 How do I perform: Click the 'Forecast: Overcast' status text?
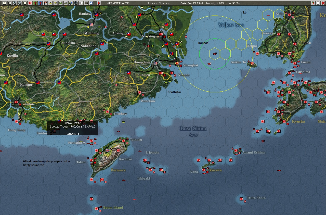[159, 3]
